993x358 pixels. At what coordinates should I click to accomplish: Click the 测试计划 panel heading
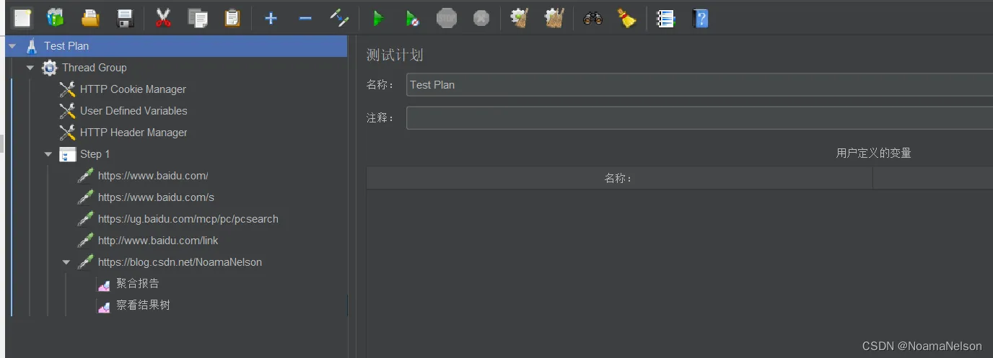point(394,55)
